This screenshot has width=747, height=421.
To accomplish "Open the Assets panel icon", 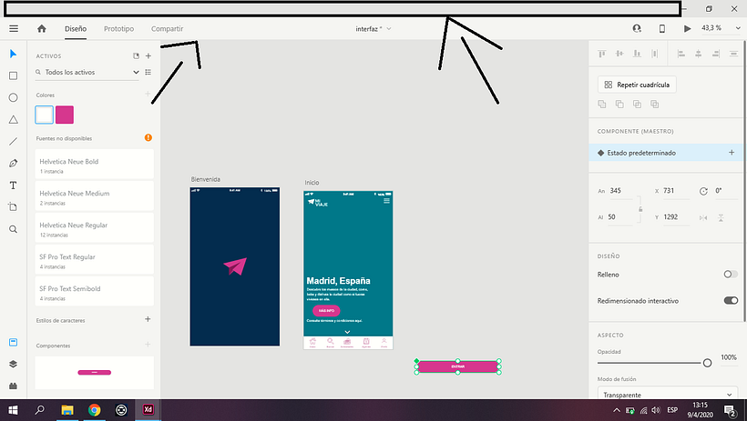I will tap(14, 343).
